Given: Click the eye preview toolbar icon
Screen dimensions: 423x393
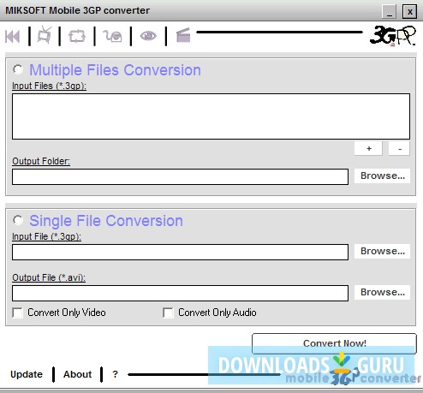Looking at the screenshot, I should coord(148,36).
